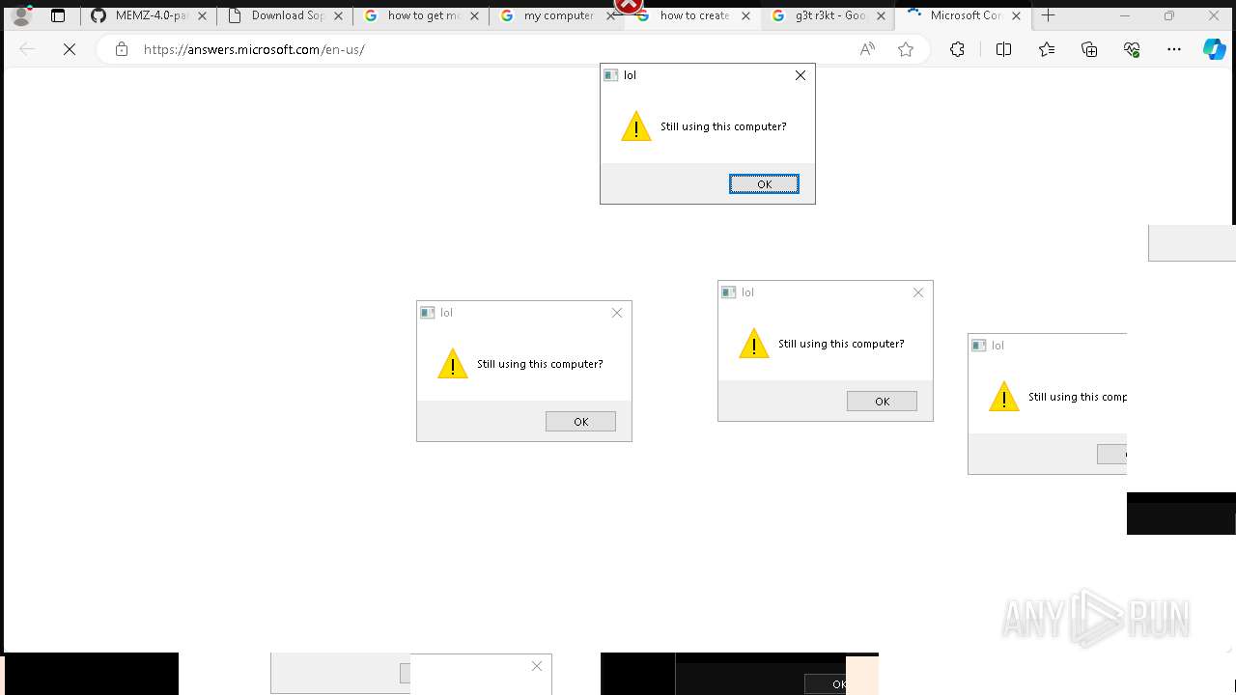This screenshot has width=1236, height=695.
Task: Open the Collections icon
Action: [x=1089, y=49]
